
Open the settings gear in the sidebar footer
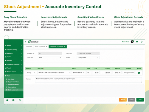tap(7, 100)
